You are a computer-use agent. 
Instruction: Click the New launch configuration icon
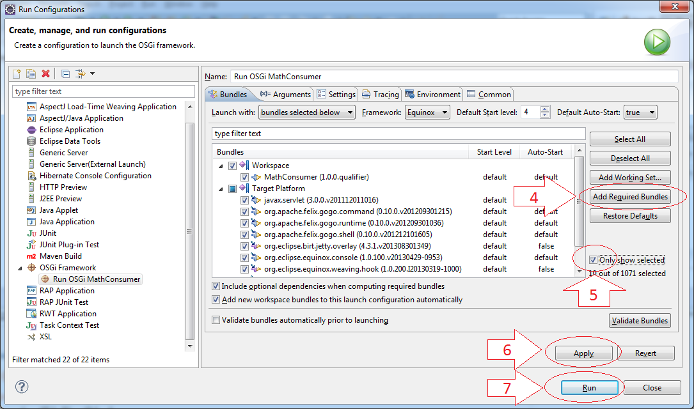tap(17, 74)
